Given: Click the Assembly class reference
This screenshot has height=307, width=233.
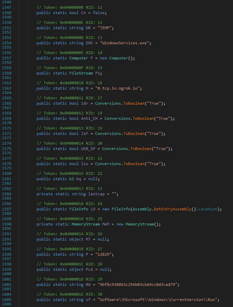Looking at the screenshot, I should pos(142,209).
